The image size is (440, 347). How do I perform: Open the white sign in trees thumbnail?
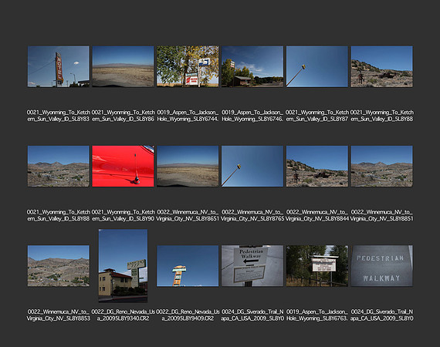[317, 266]
